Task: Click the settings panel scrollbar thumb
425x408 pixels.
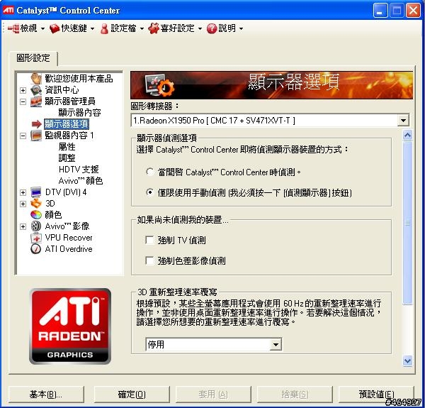Action: 408,223
